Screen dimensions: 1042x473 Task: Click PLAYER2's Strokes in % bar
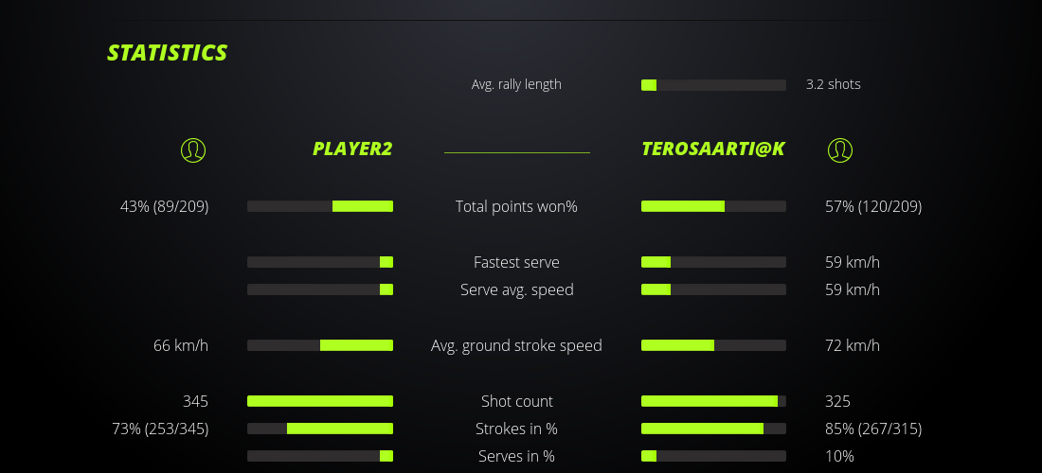[320, 429]
